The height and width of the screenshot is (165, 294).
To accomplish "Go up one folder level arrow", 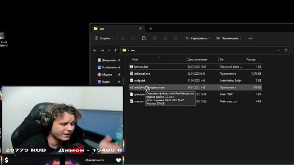I will pyautogui.click(x=116, y=50).
